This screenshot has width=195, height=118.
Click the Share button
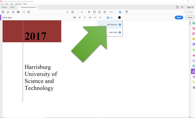(189, 12)
